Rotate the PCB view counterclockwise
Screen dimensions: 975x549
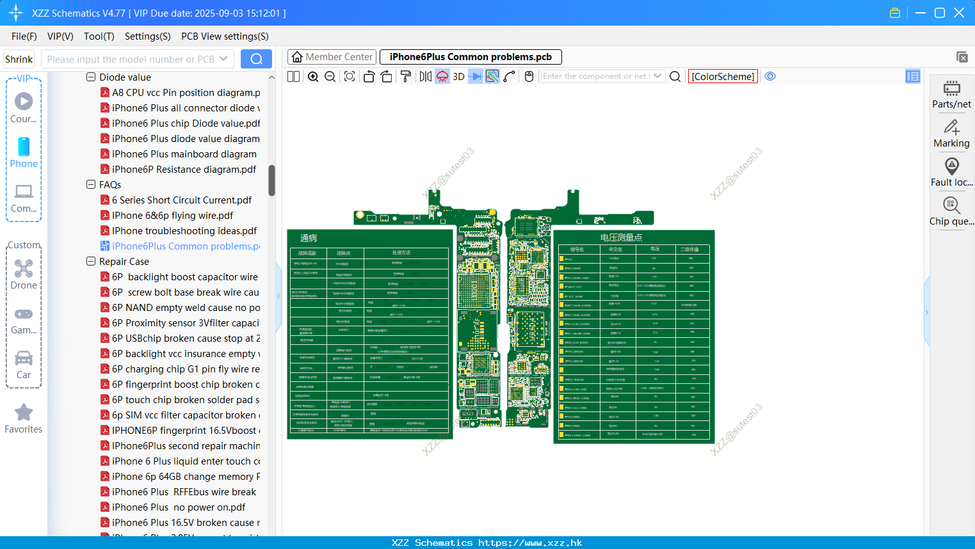click(x=369, y=77)
